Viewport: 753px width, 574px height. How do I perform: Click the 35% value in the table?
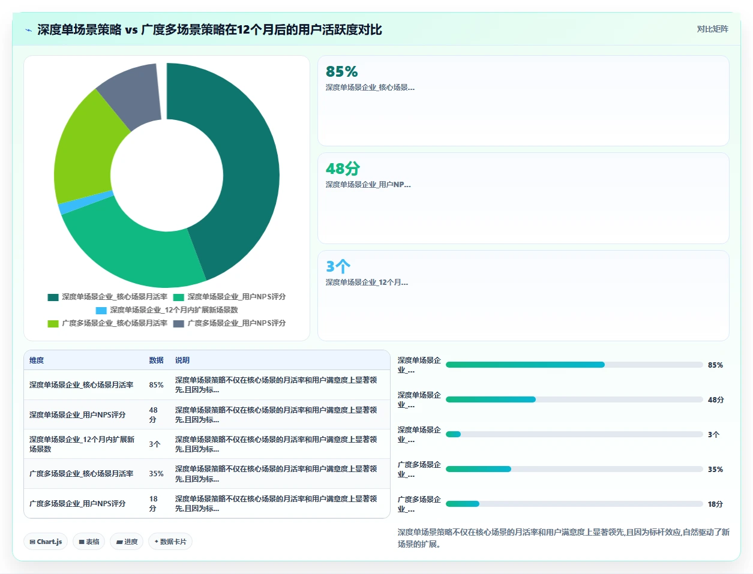click(x=156, y=474)
